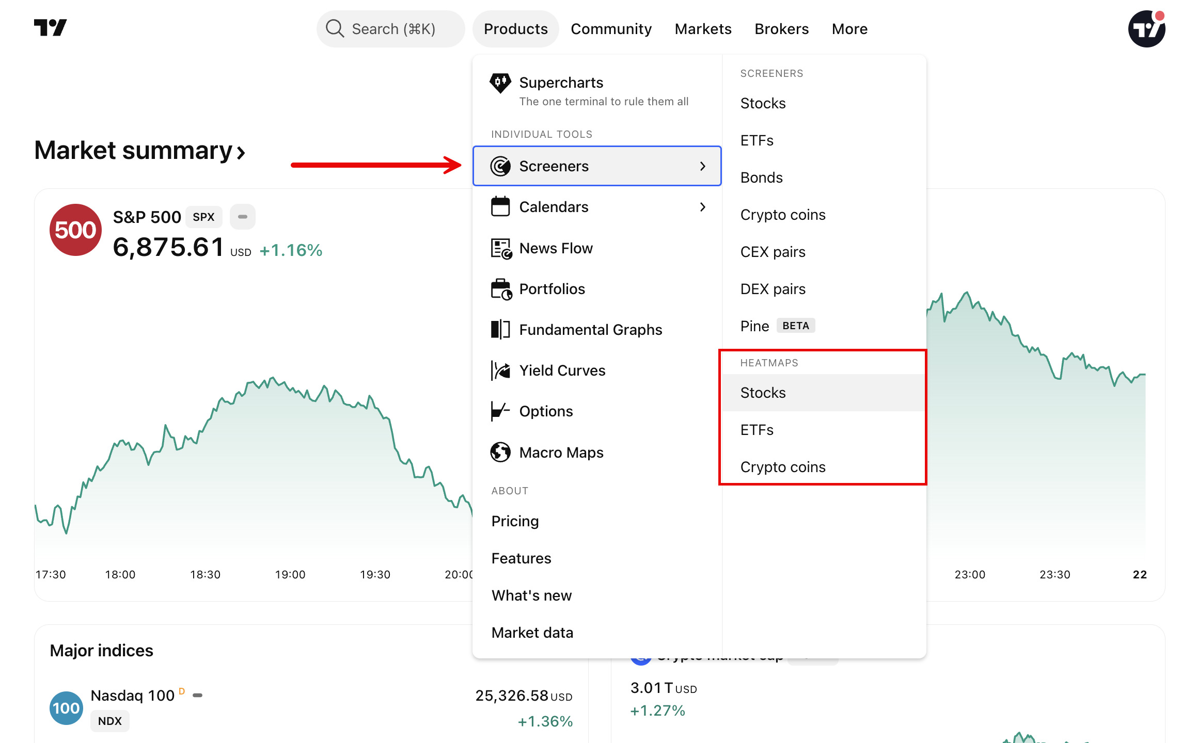Select Stocks under Heatmaps

(x=763, y=393)
